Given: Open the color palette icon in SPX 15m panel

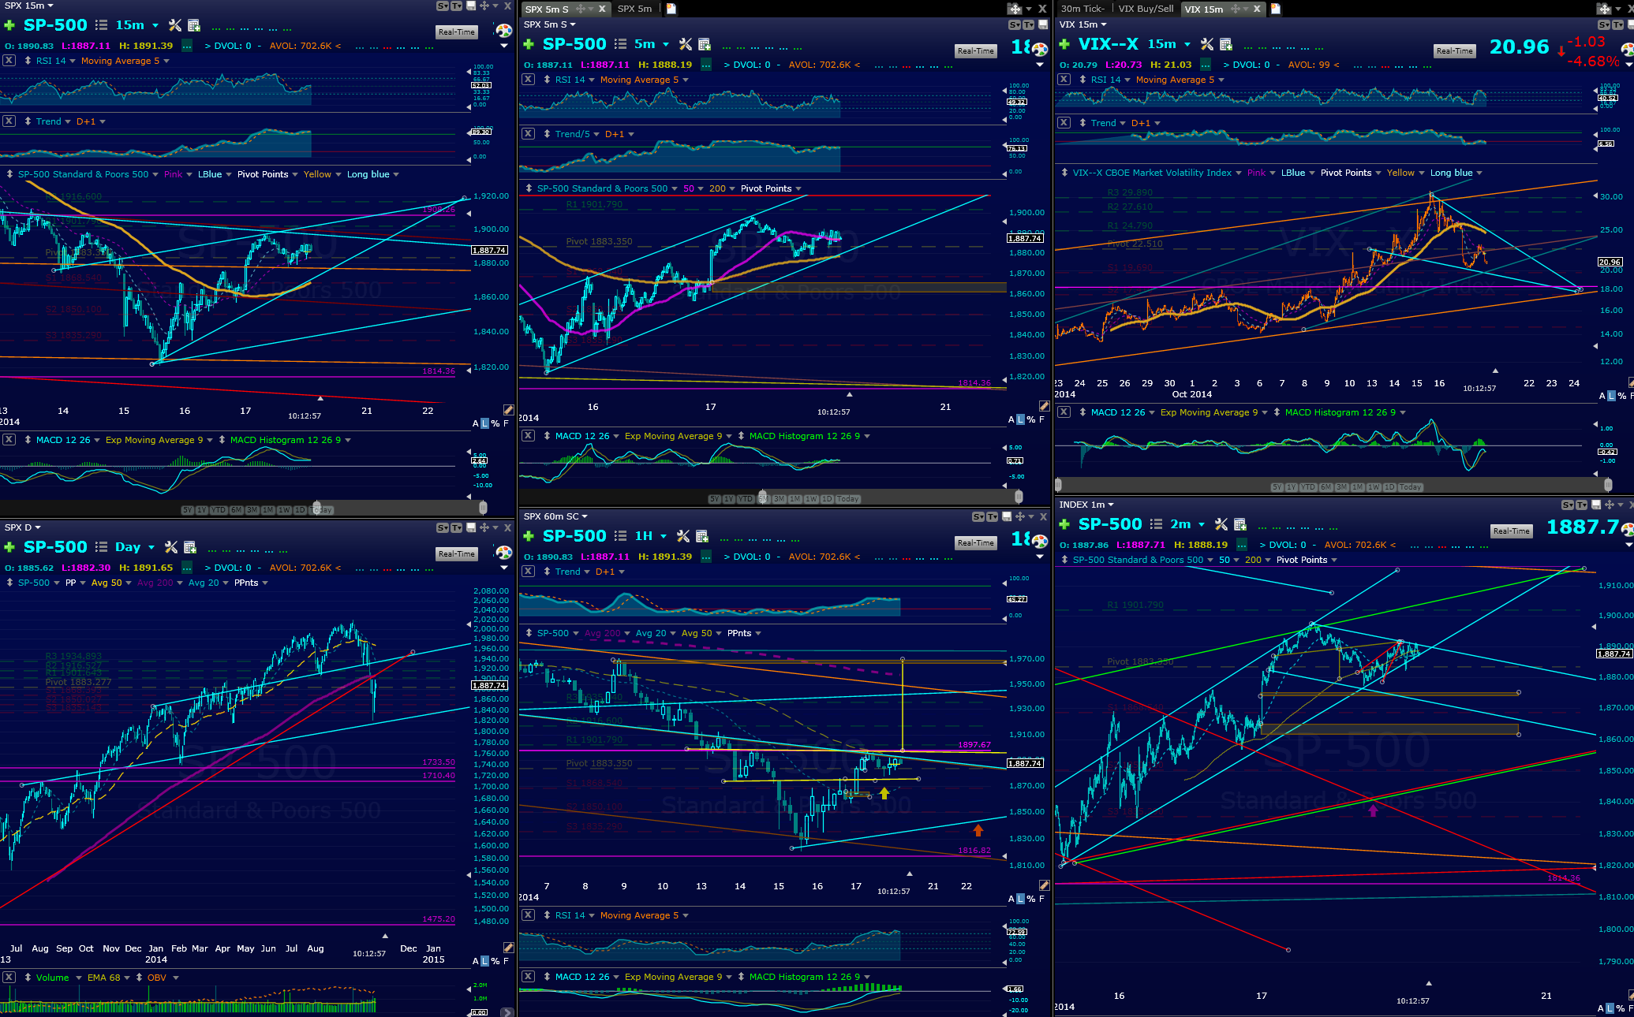Looking at the screenshot, I should pos(503,31).
